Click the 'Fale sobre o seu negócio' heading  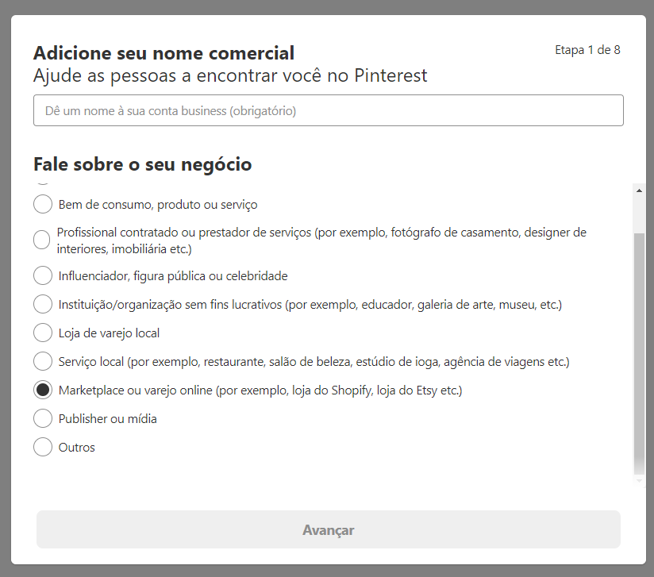143,164
